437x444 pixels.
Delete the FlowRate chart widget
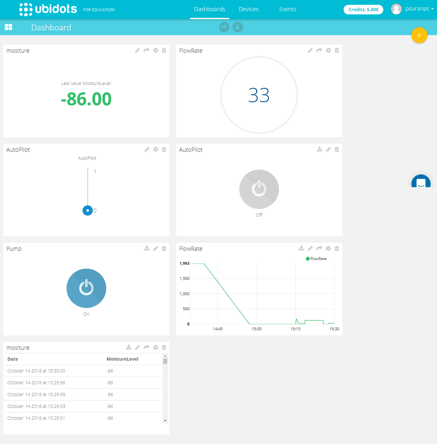[337, 249]
